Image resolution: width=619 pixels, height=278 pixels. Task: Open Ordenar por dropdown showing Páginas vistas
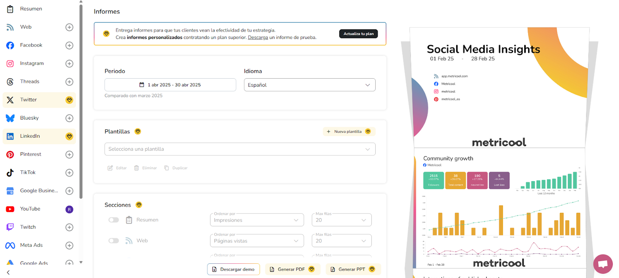tap(257, 241)
